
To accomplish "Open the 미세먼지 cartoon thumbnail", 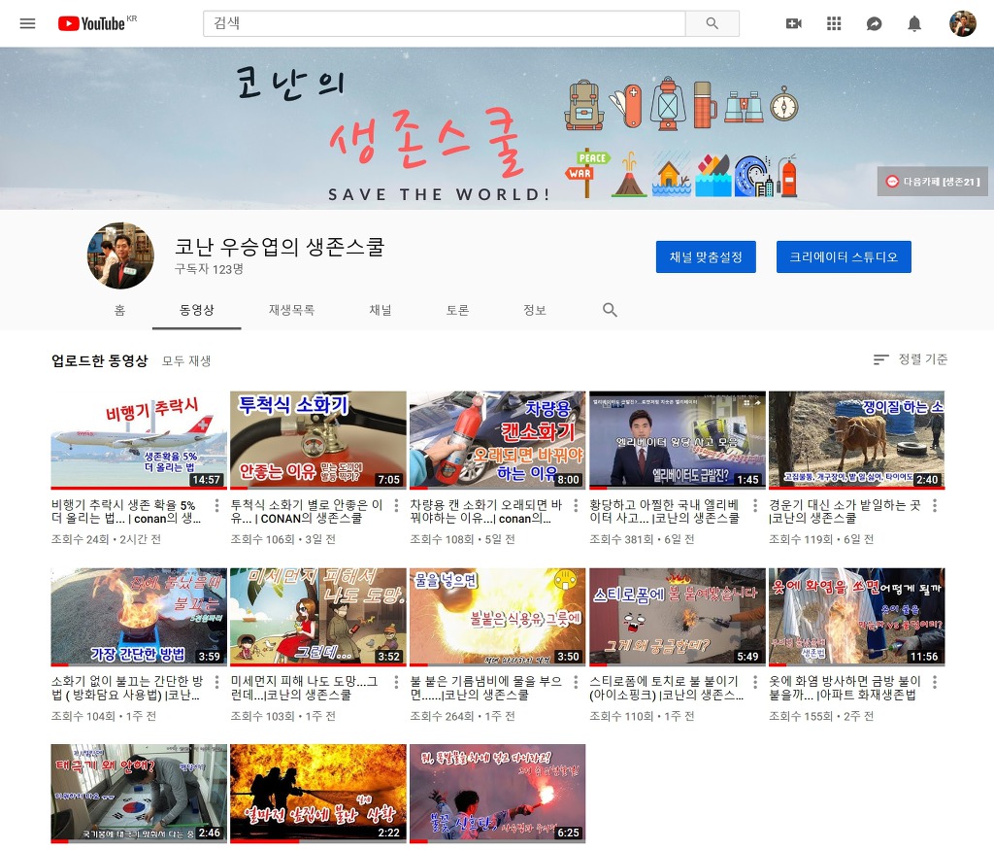I will pos(318,617).
